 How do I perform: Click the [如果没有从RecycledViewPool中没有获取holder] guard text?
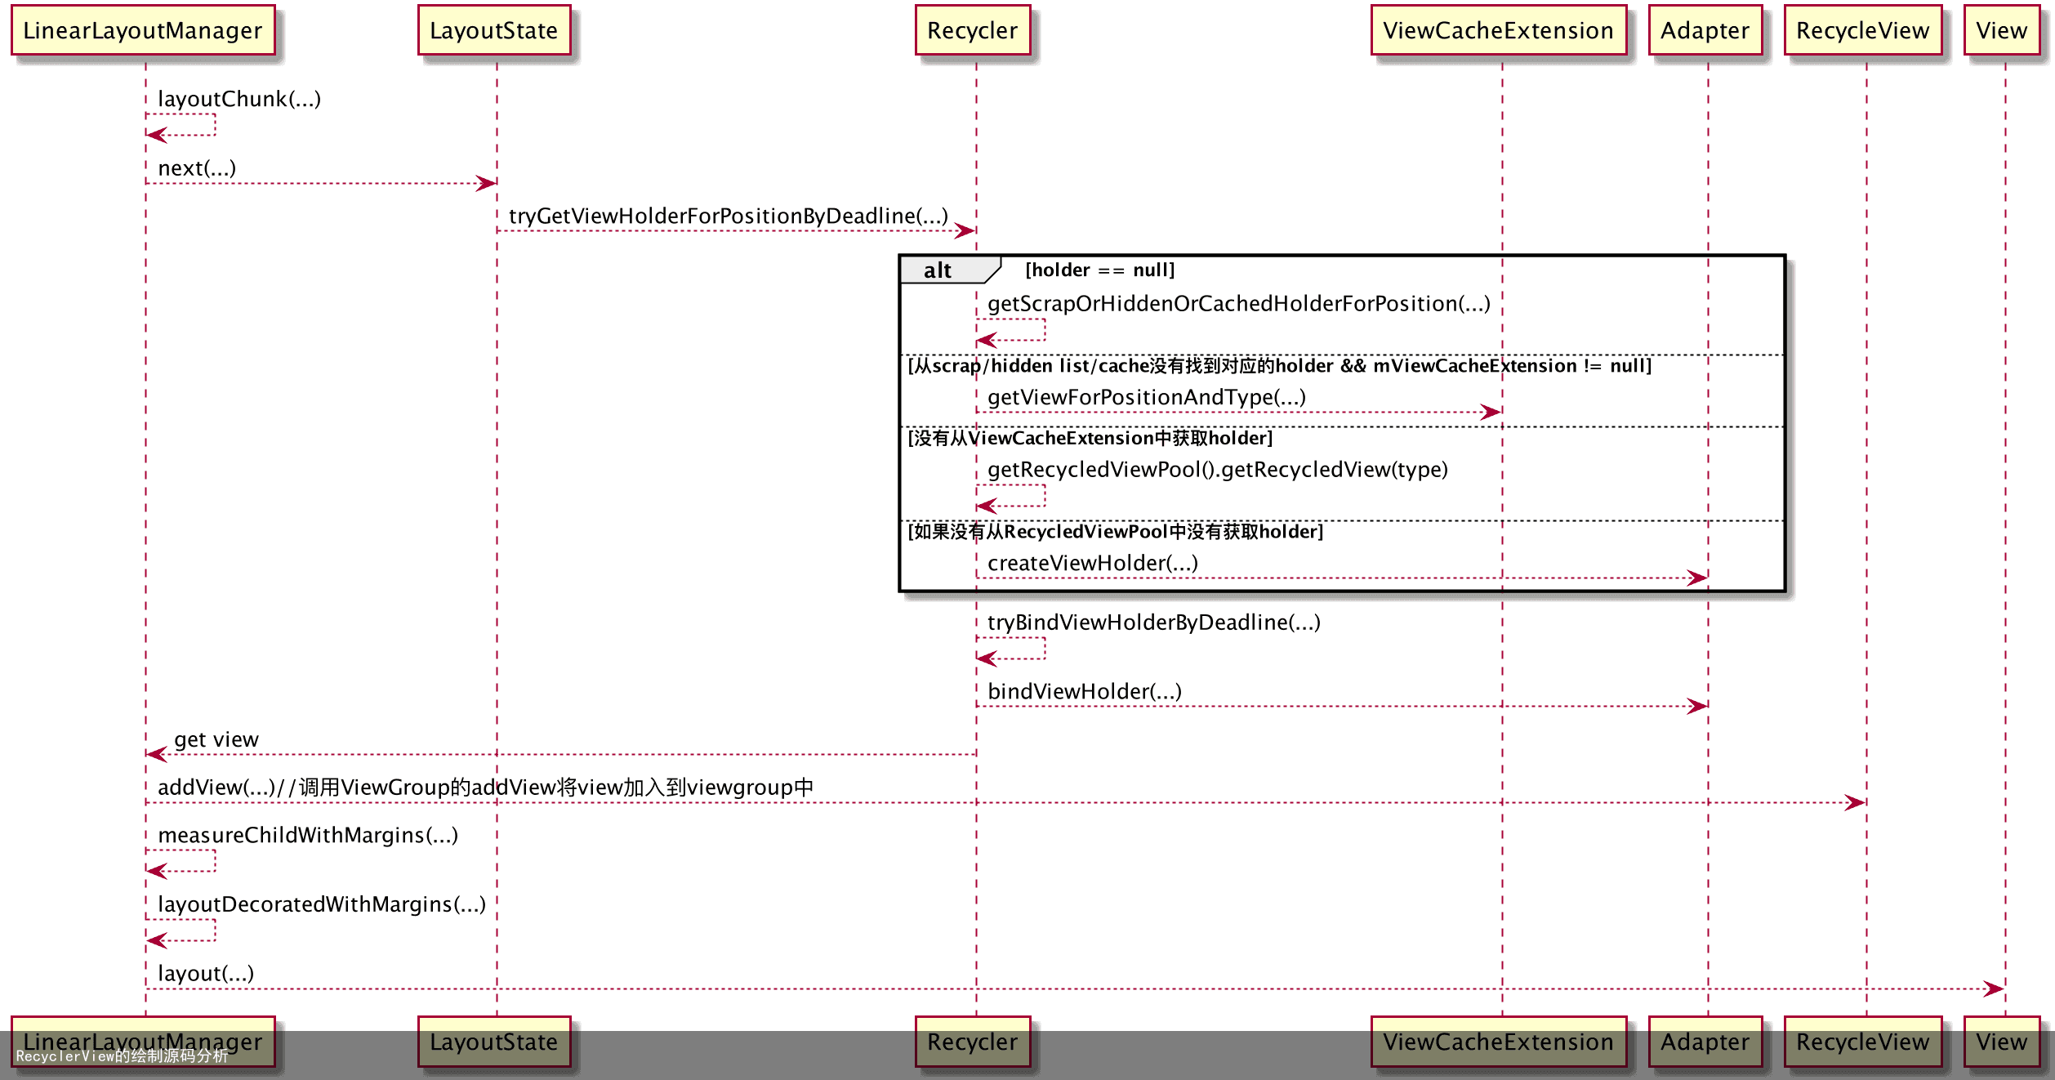(x=1116, y=532)
